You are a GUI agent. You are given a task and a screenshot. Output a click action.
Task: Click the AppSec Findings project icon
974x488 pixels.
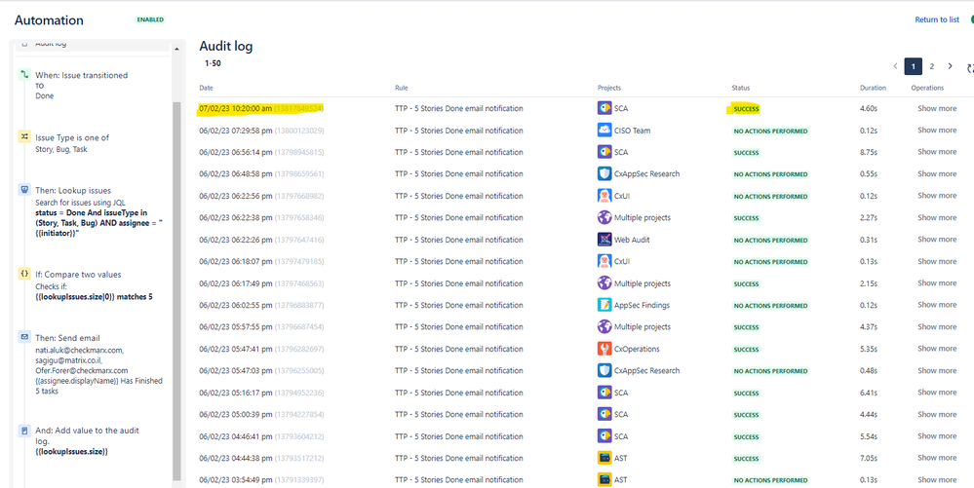coord(604,305)
